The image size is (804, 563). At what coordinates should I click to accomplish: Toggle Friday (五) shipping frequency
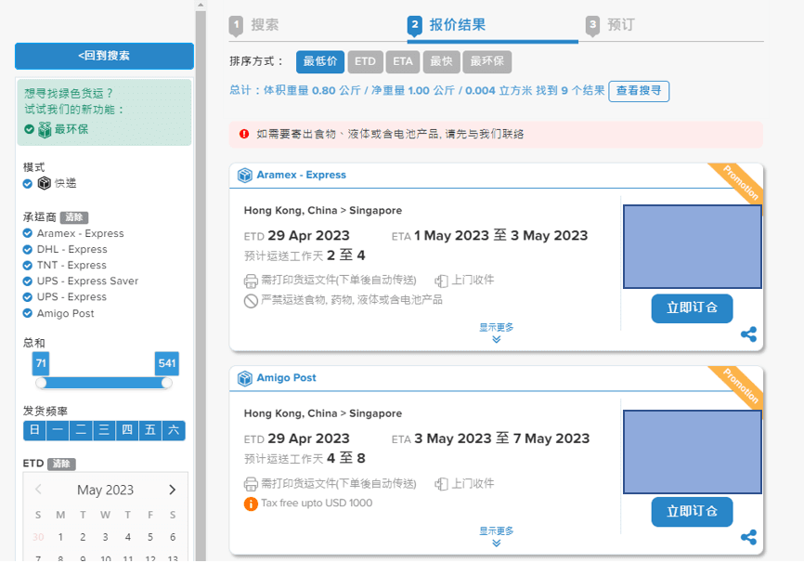[150, 430]
